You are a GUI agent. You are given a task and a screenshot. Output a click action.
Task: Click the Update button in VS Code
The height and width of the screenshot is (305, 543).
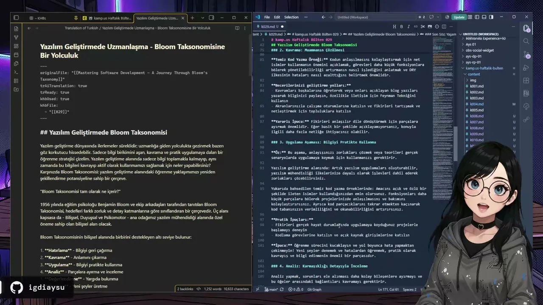459,17
